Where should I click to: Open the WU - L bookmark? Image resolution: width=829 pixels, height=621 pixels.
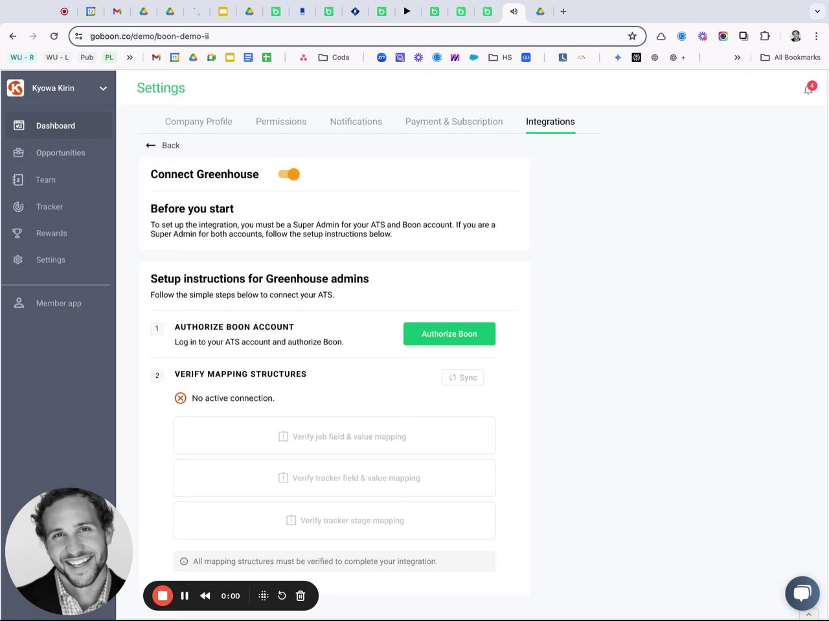(x=57, y=57)
